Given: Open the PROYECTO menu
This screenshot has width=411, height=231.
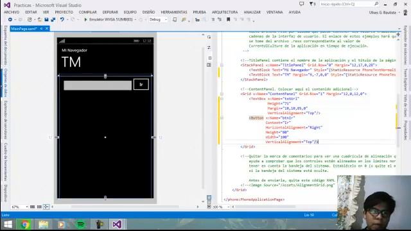Looking at the screenshot, I should (64, 12).
